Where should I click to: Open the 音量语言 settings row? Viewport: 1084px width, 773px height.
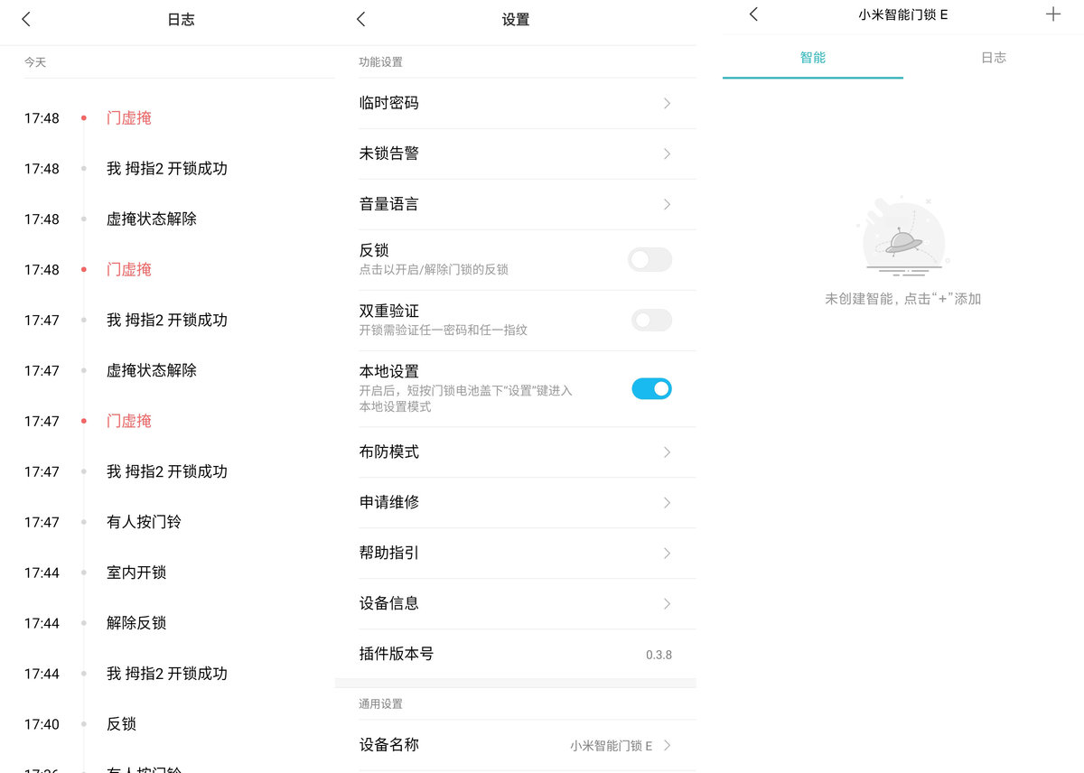pos(515,204)
